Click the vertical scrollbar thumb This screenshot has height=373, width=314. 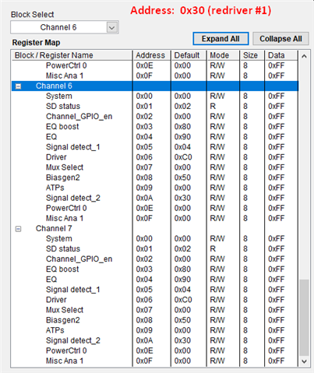pyautogui.click(x=304, y=318)
